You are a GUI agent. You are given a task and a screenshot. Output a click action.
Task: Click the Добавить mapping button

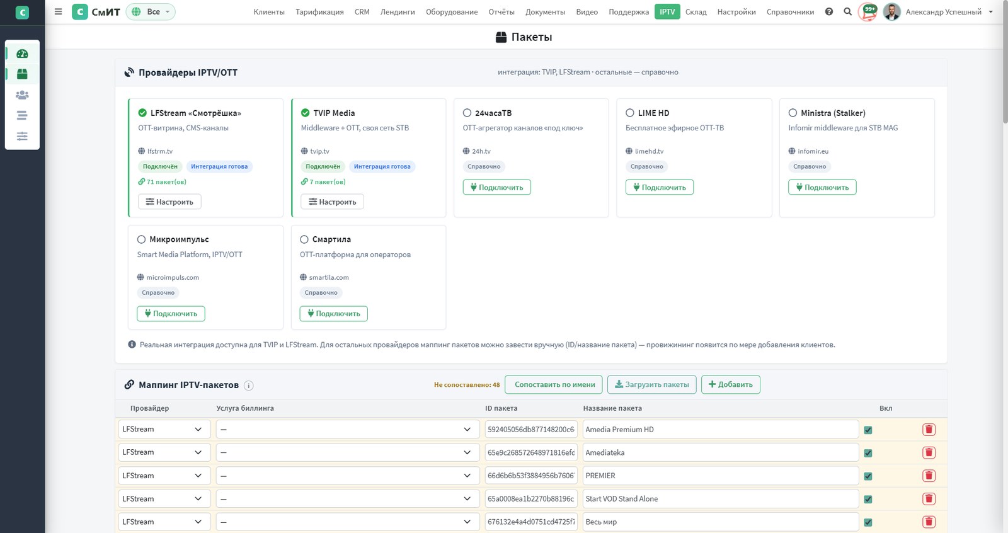click(x=731, y=384)
